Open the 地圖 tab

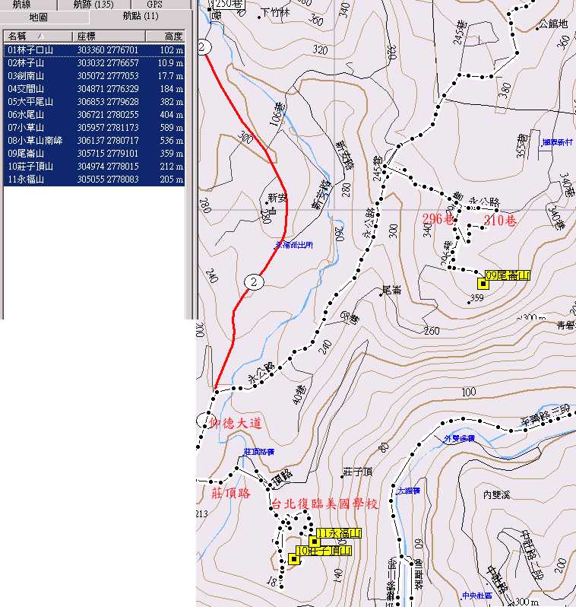point(44,17)
